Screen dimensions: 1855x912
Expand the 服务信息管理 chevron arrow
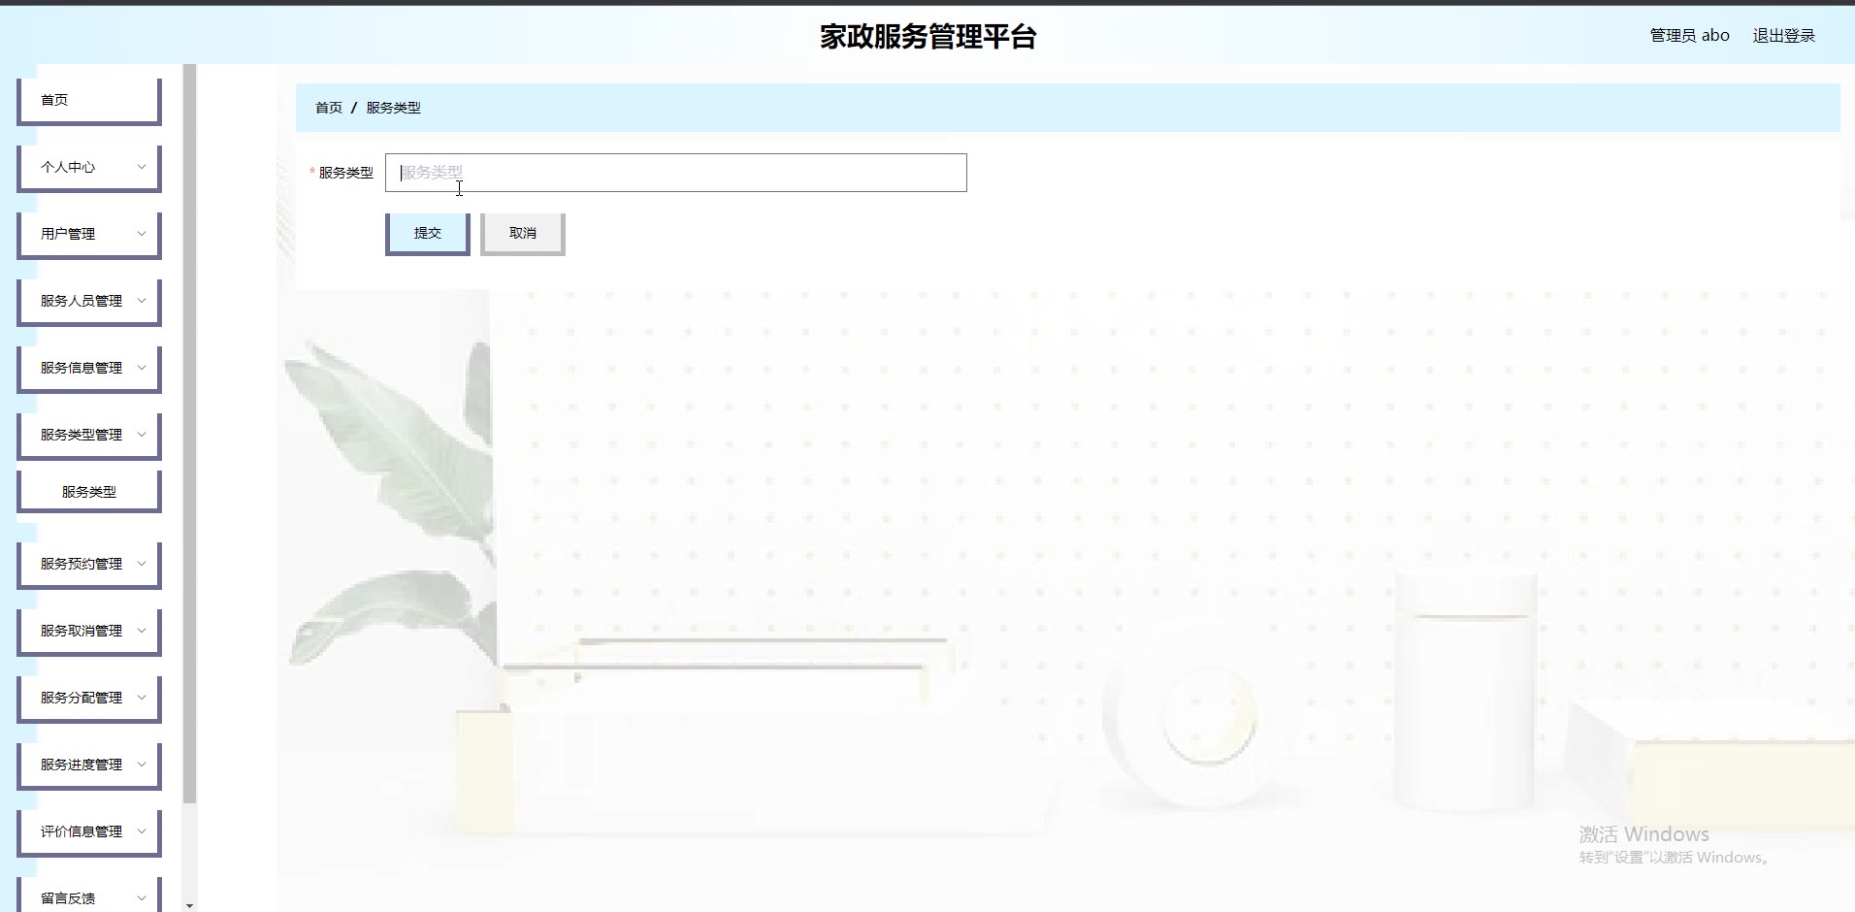(142, 368)
